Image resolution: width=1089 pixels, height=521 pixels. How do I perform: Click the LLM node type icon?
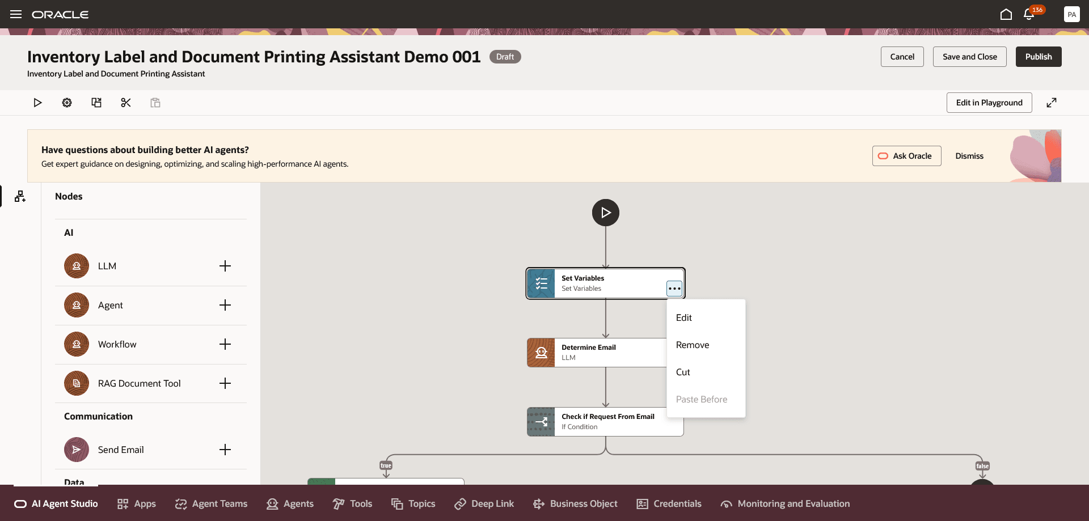[x=77, y=266]
